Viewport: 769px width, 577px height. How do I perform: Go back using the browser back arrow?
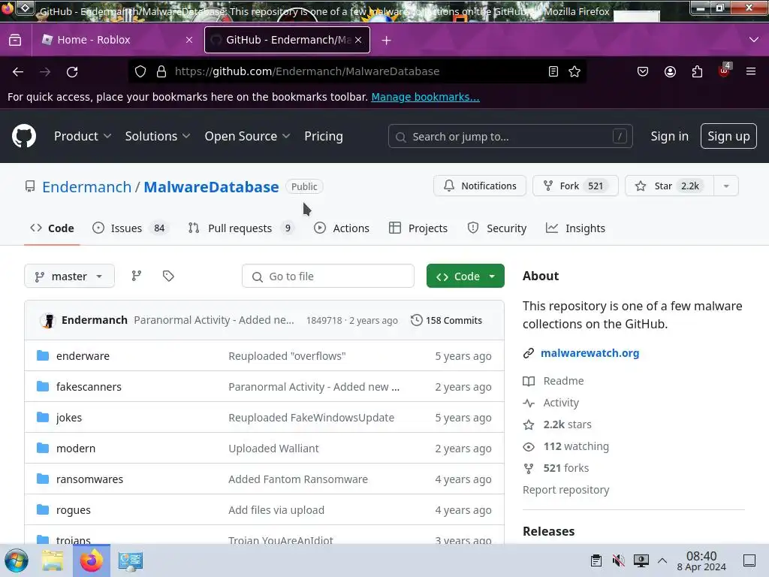tap(18, 71)
